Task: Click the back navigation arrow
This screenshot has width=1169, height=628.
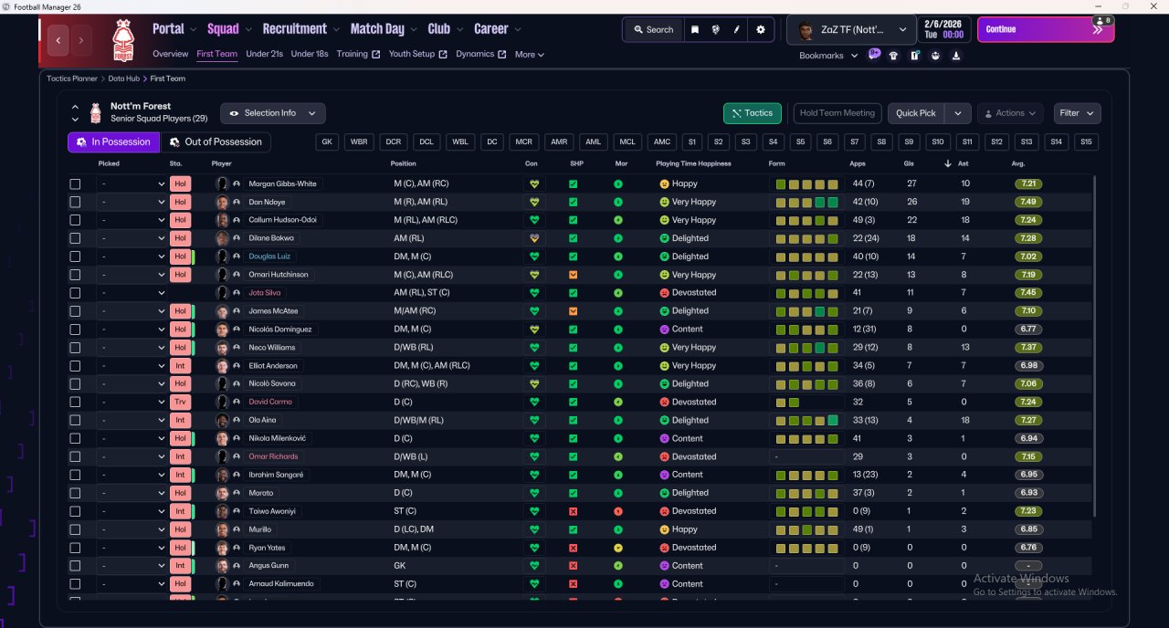Action: tap(59, 40)
